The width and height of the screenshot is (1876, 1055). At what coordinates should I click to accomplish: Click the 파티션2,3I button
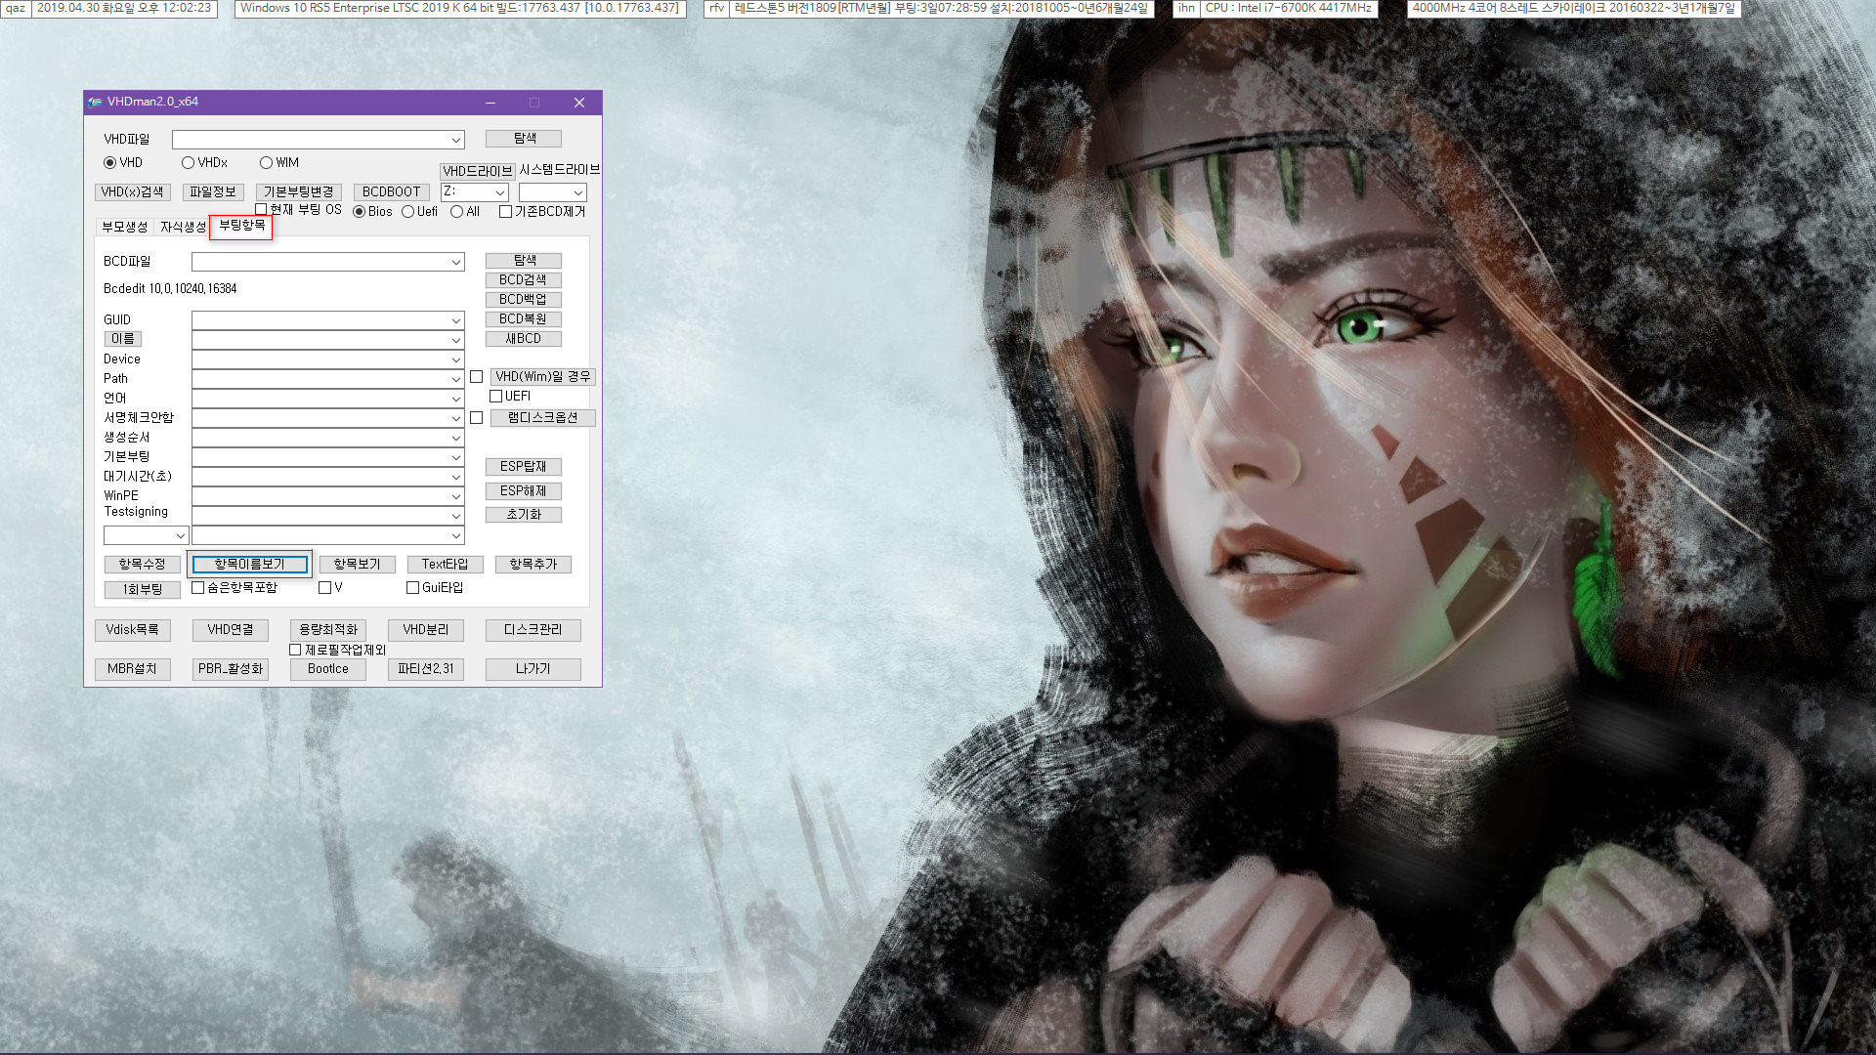point(425,667)
